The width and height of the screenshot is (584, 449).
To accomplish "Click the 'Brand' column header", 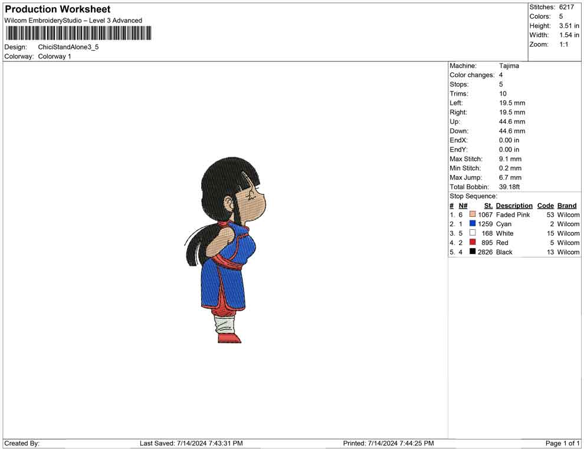I will [x=567, y=206].
